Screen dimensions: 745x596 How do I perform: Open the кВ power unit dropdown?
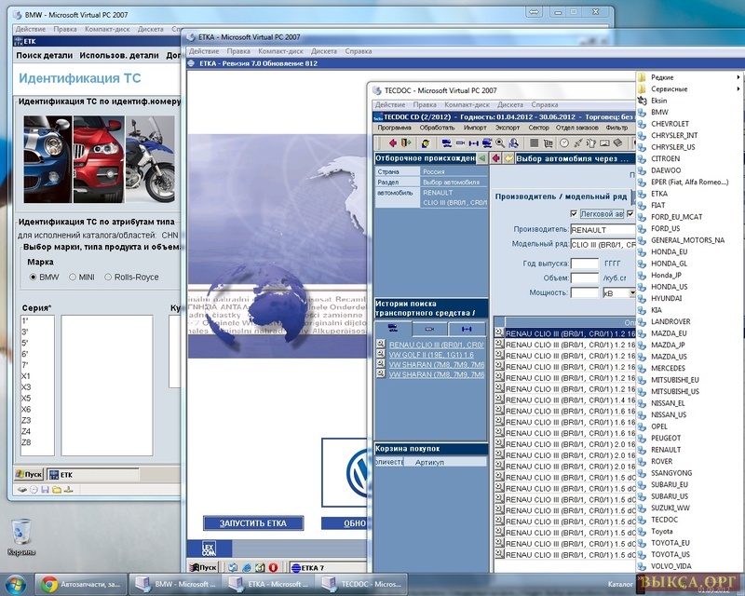[x=632, y=292]
